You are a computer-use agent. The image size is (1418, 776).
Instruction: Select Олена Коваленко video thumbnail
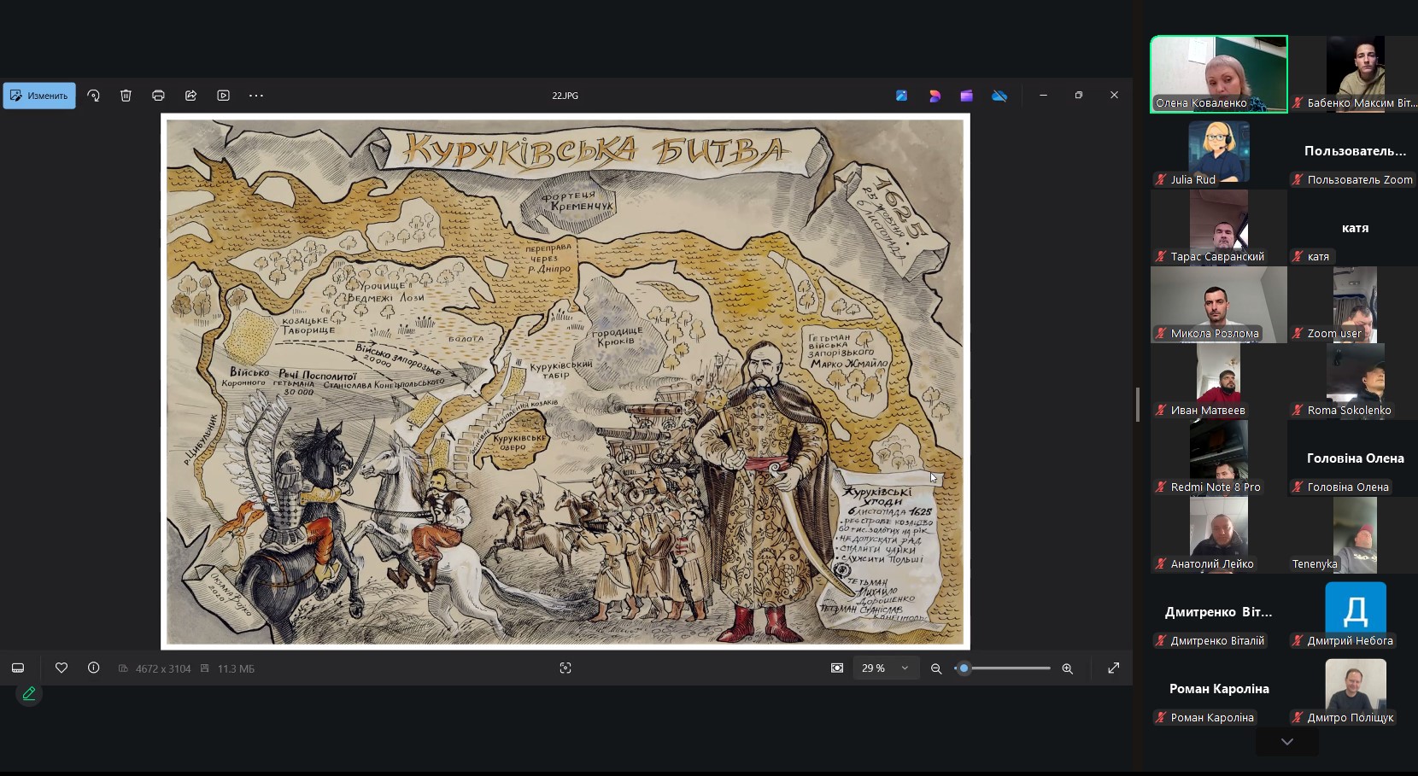(1219, 73)
